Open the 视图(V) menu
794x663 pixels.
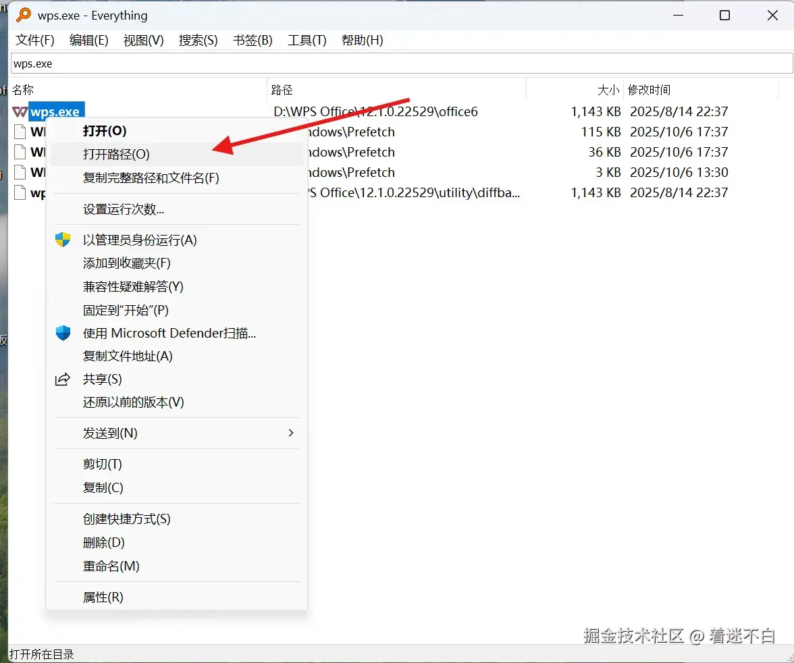click(144, 40)
